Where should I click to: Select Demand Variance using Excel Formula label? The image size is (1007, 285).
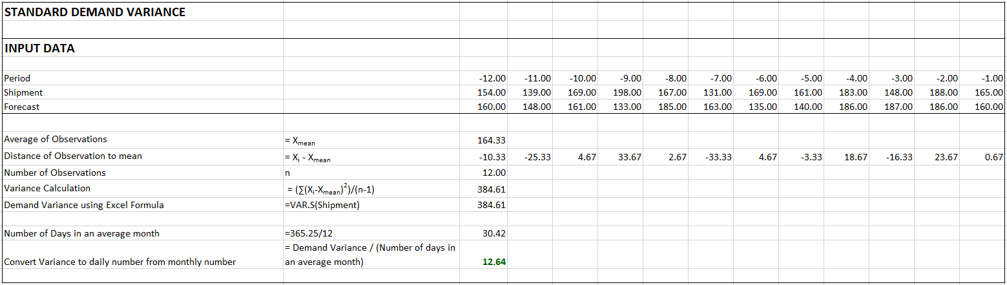click(84, 205)
